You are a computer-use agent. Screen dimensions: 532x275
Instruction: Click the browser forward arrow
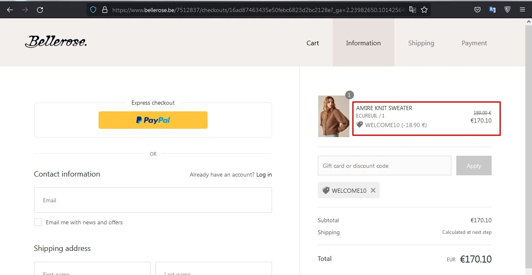[25, 10]
